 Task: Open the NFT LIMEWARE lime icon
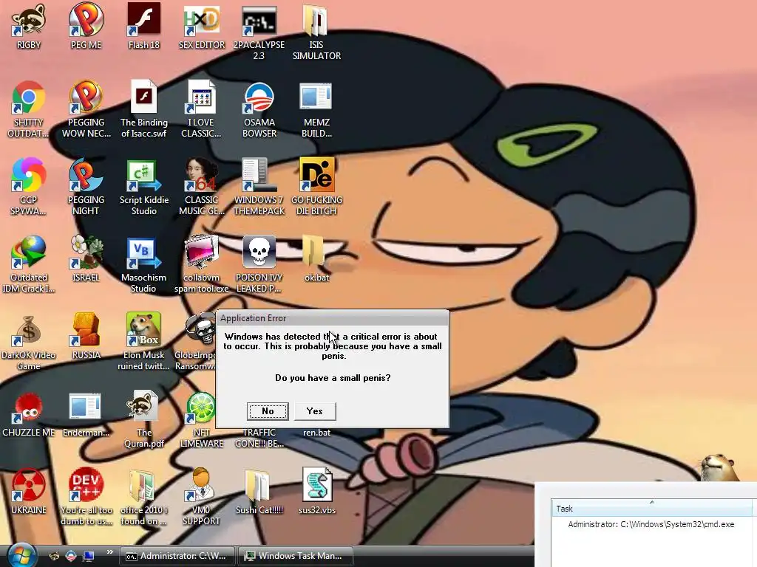[201, 420]
